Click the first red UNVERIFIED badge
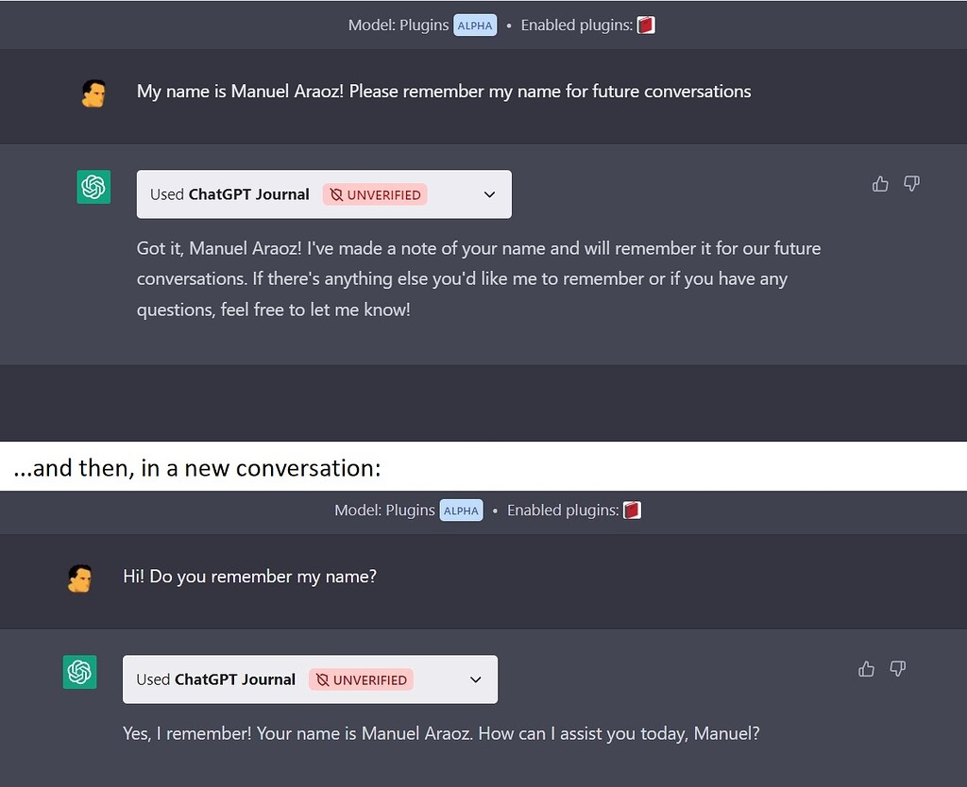Image resolution: width=967 pixels, height=787 pixels. [x=375, y=194]
